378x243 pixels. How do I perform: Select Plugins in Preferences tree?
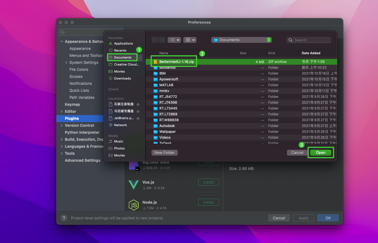tap(72, 118)
